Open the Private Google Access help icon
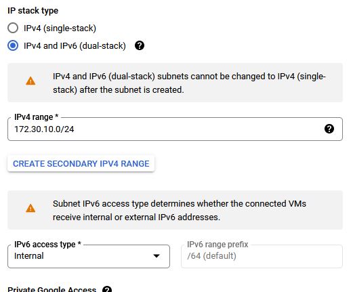This screenshot has height=292, width=353. tap(107, 289)
